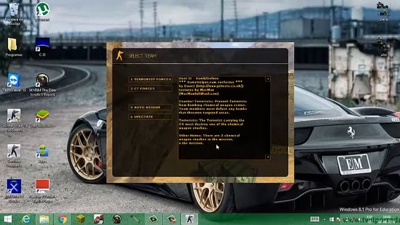Image resolution: width=400 pixels, height=225 pixels.
Task: Open Google Chrome from taskbar
Action: (x=62, y=219)
